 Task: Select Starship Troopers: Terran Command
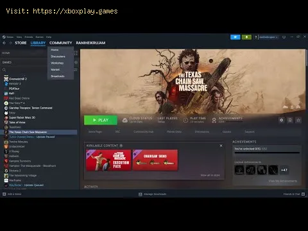pyautogui.click(x=30, y=108)
